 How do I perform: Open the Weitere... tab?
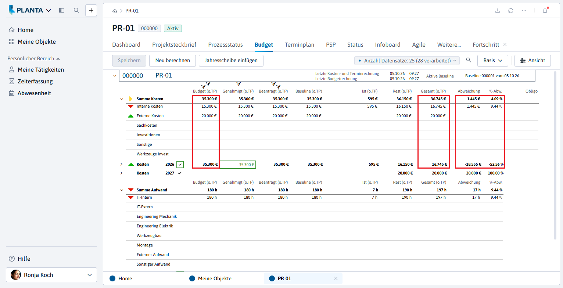coord(449,44)
